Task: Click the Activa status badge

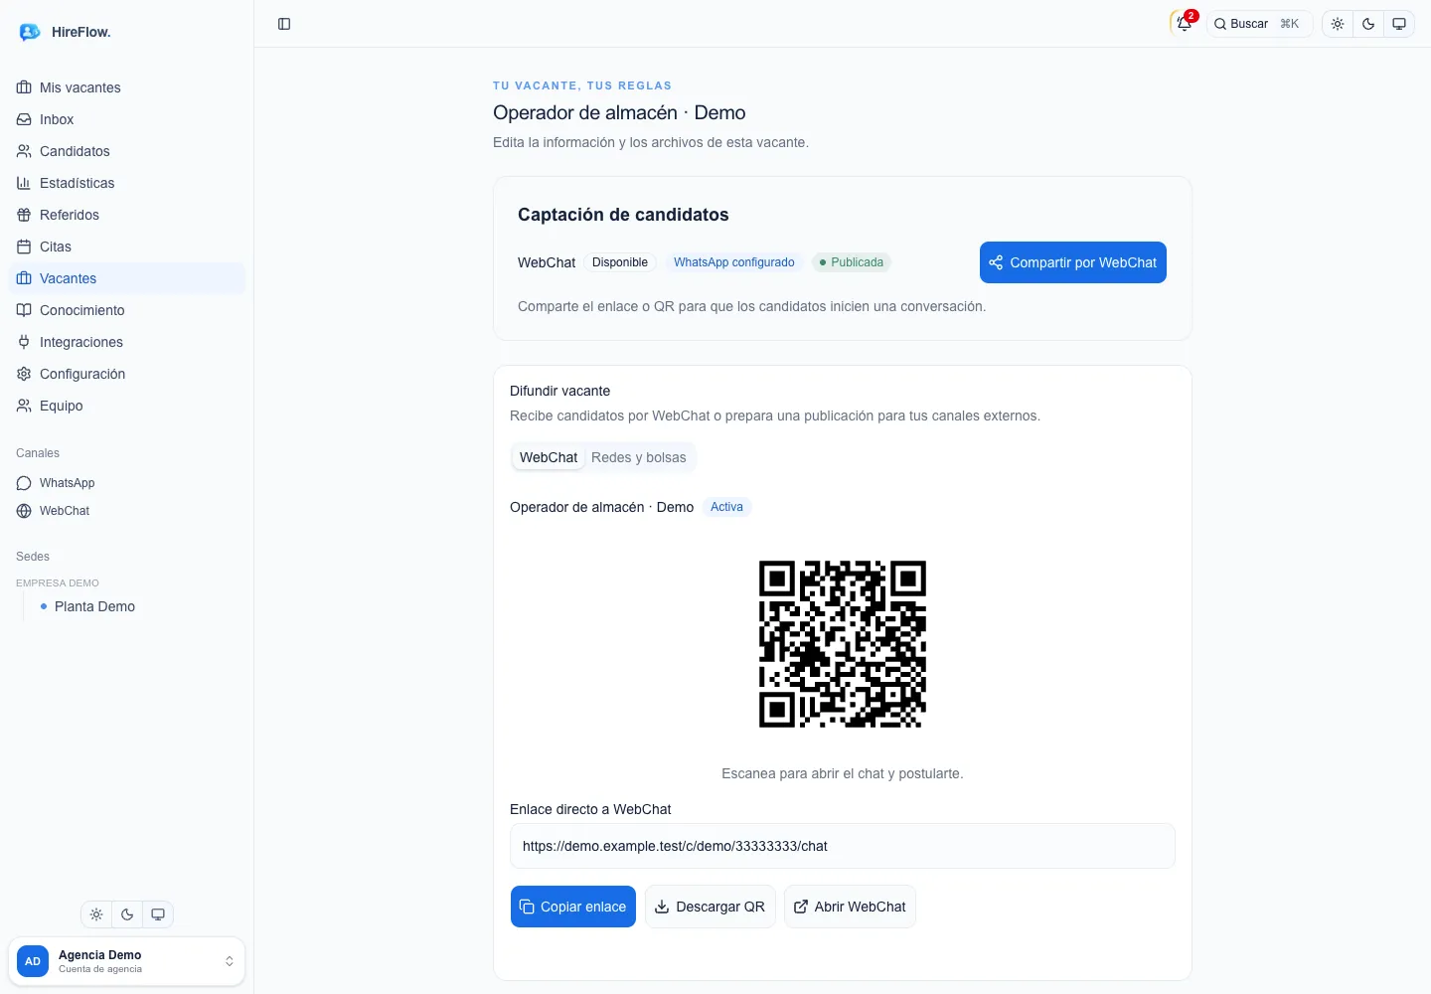Action: tap(726, 507)
